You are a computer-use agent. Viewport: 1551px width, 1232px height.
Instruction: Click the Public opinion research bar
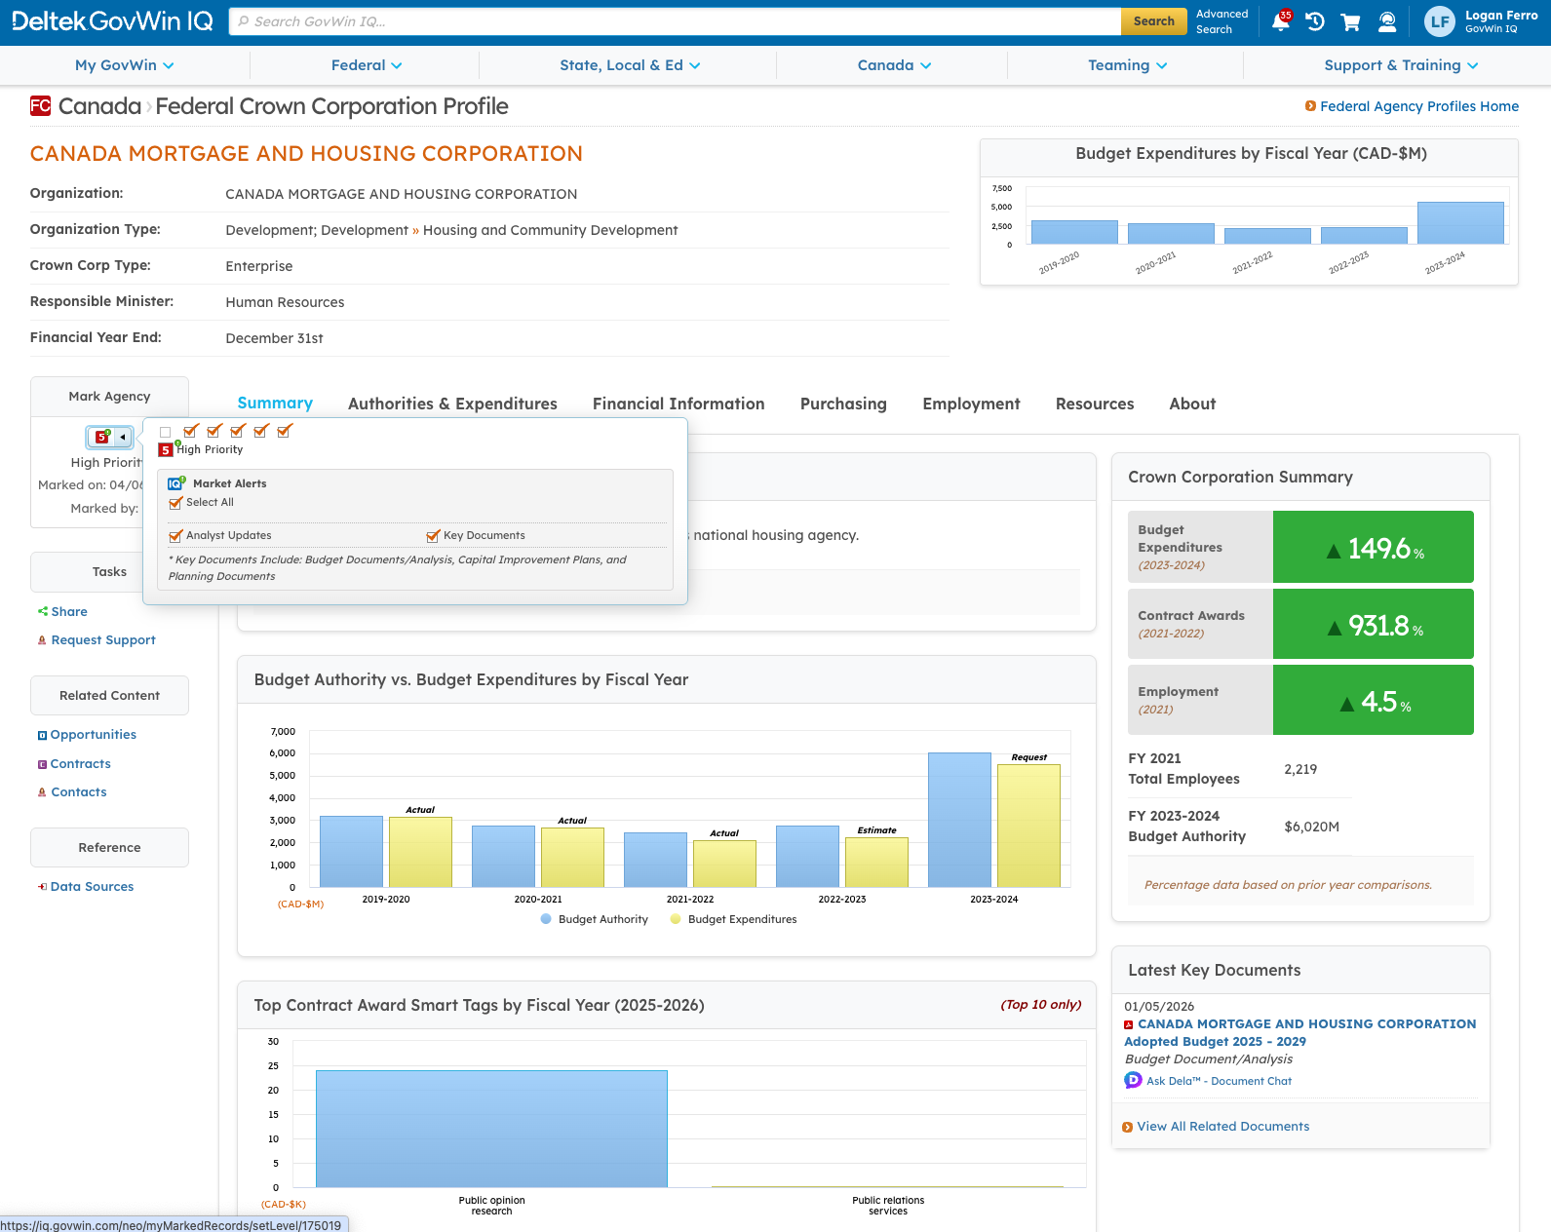491,1129
